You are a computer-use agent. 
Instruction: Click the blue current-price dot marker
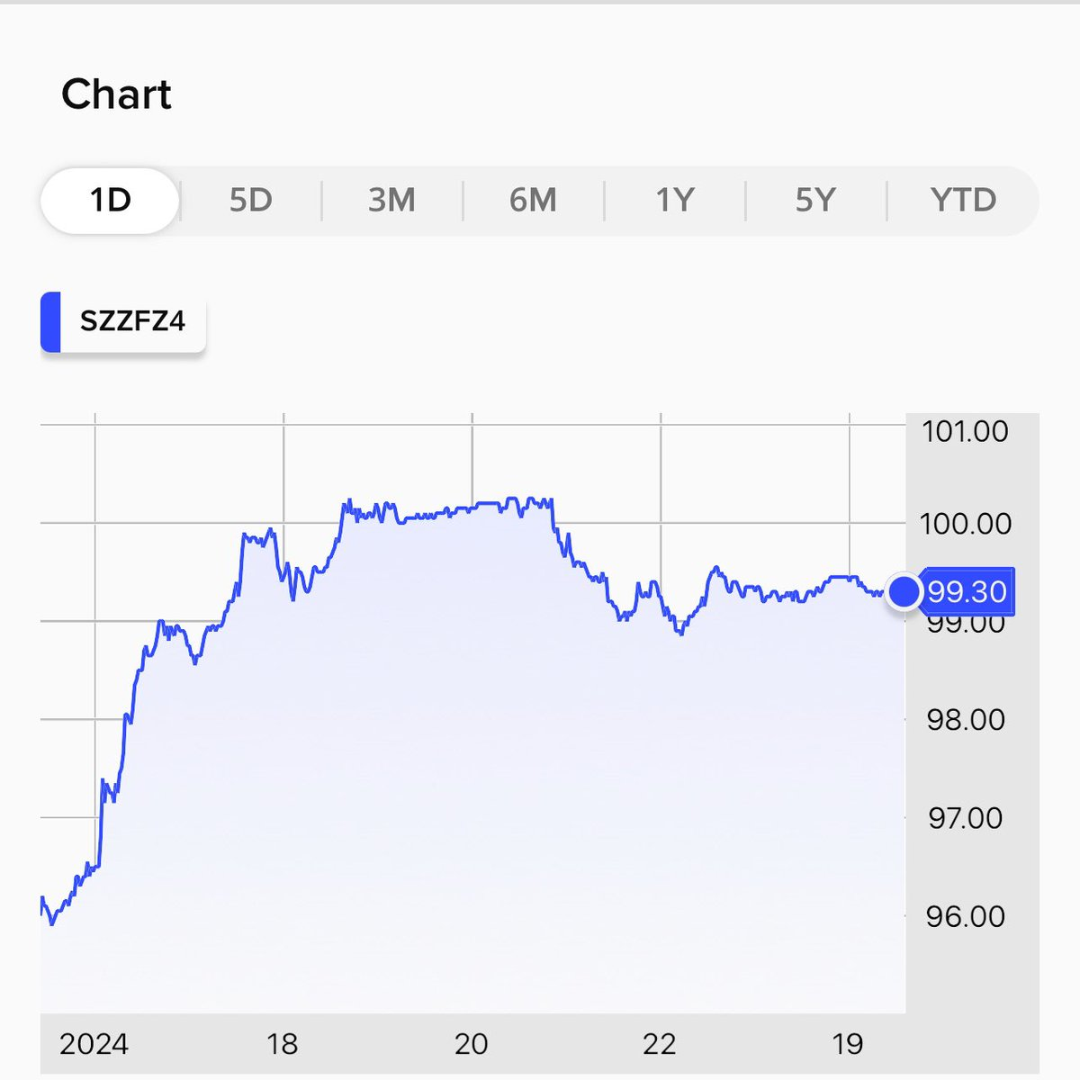pos(904,591)
